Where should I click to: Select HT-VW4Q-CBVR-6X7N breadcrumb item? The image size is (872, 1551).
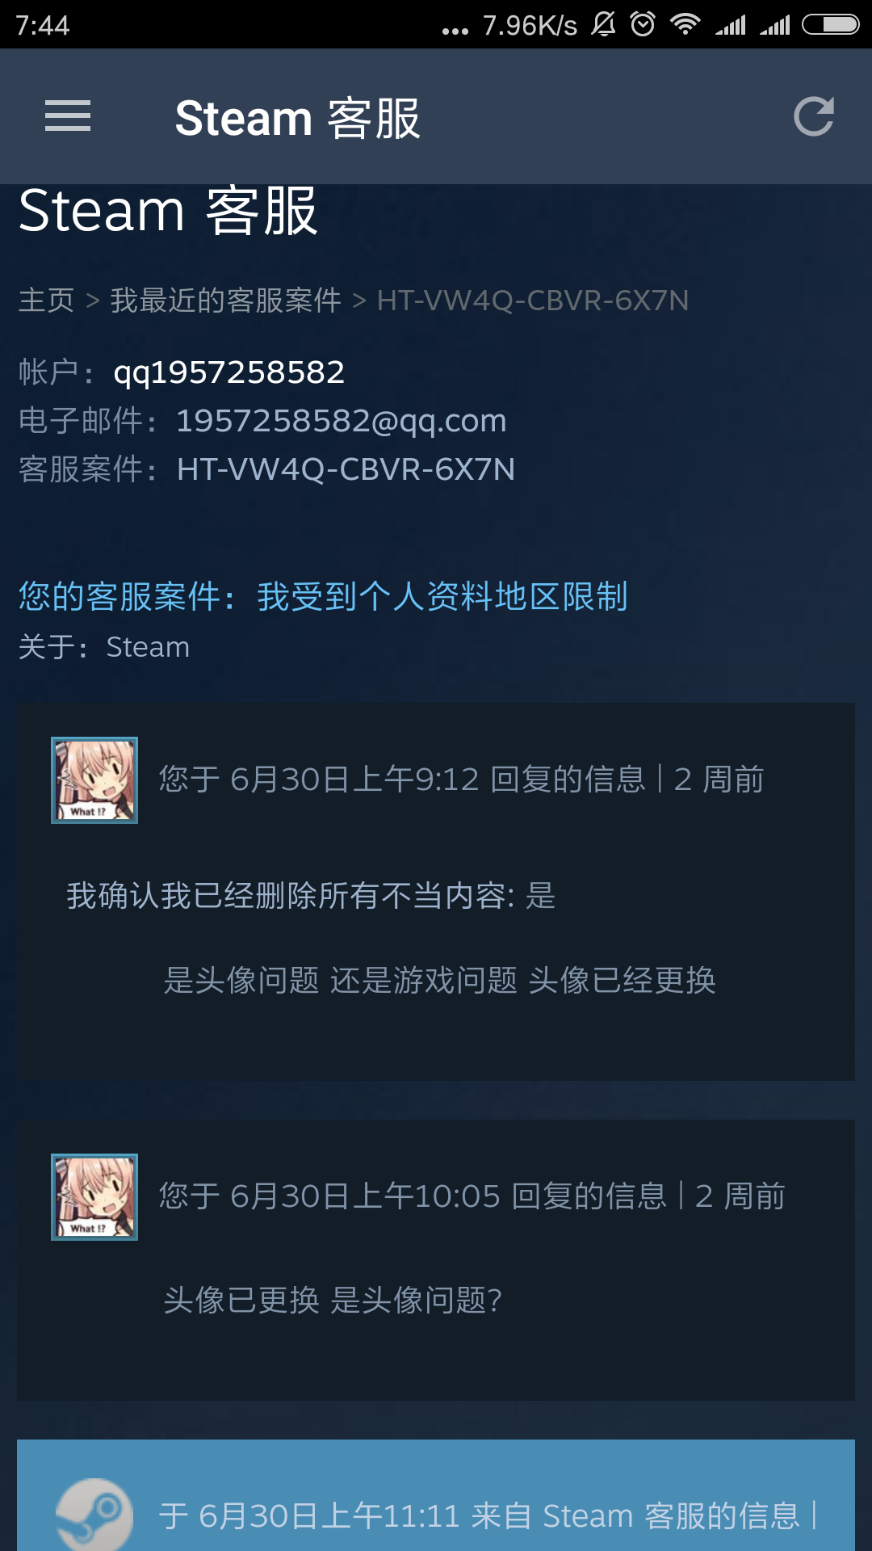pyautogui.click(x=533, y=301)
